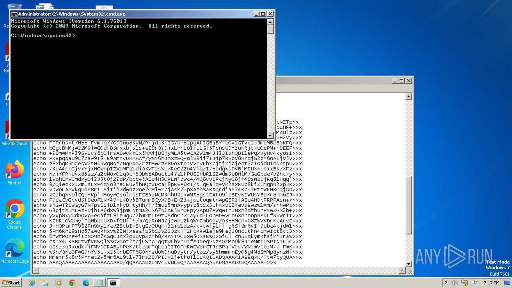This screenshot has height=288, width=512.
Task: Click the echo line starting csIx4LKSBCtwfVRWQ
Action: coord(168,242)
